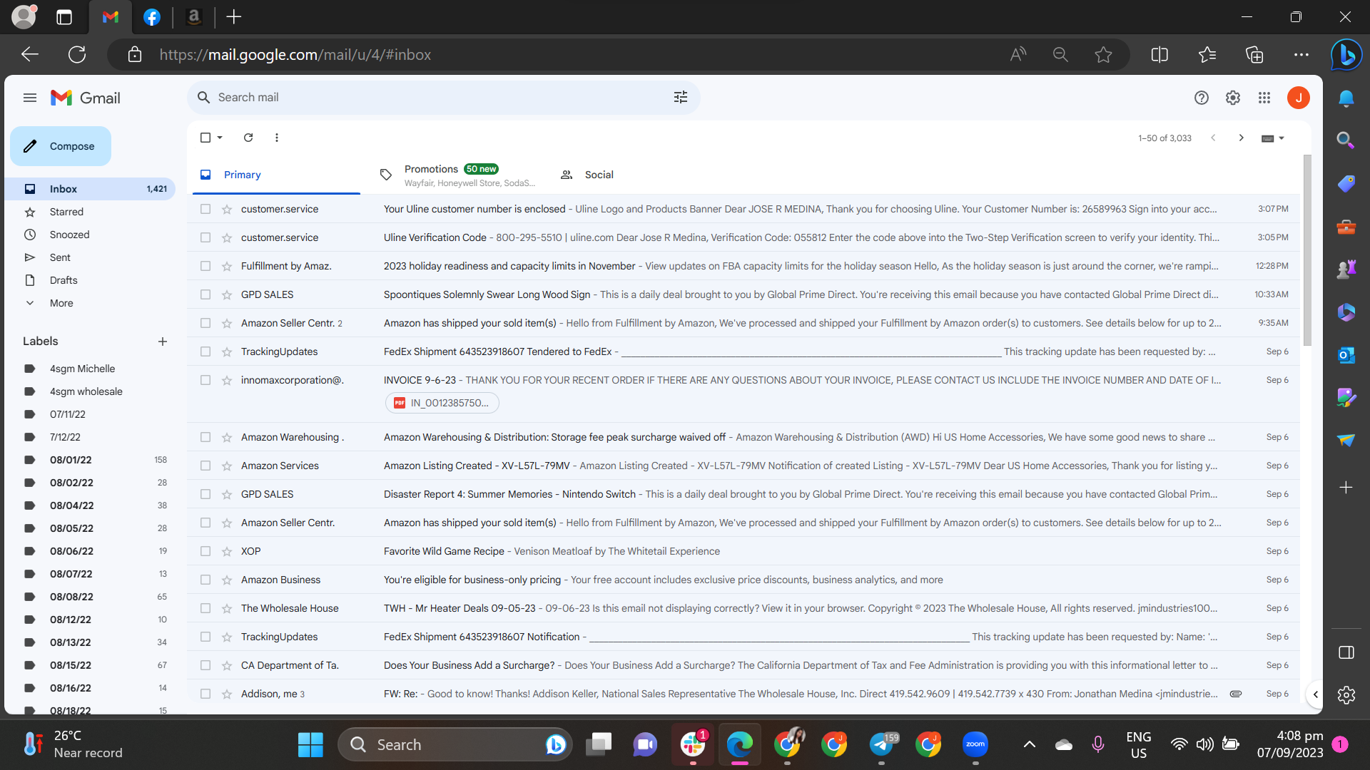1370x770 pixels.
Task: Open Gmail settings gear
Action: (1233, 98)
